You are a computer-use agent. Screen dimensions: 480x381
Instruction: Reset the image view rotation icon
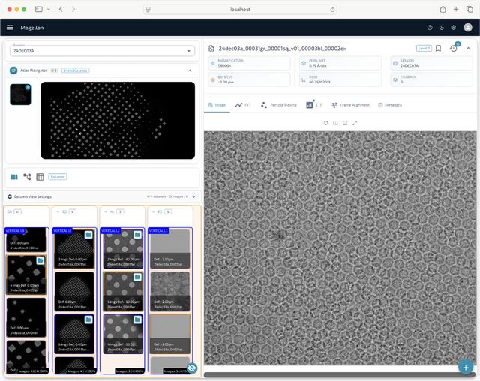click(325, 123)
